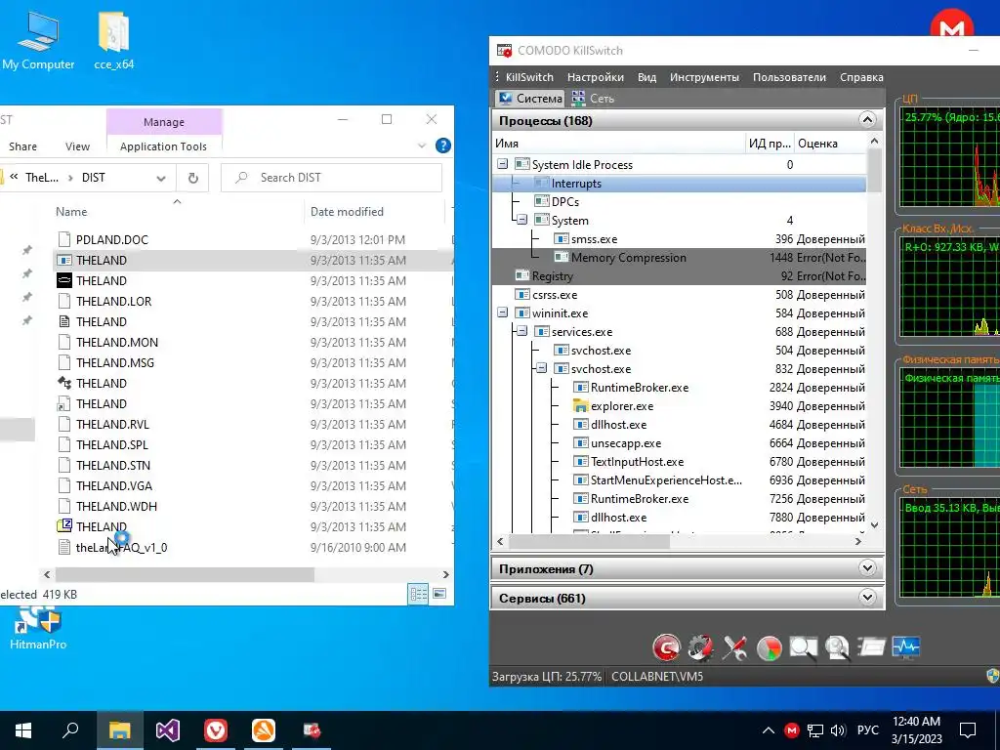Select the cce_x64 folder on desktop
The image size is (1000, 750).
(x=114, y=40)
